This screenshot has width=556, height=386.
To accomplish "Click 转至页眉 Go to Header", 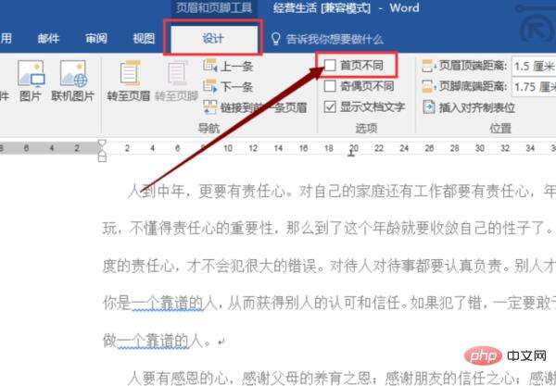I will pyautogui.click(x=129, y=81).
